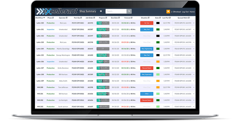
Task: Sort by Queued Work column arrows
Action: [x=189, y=18]
